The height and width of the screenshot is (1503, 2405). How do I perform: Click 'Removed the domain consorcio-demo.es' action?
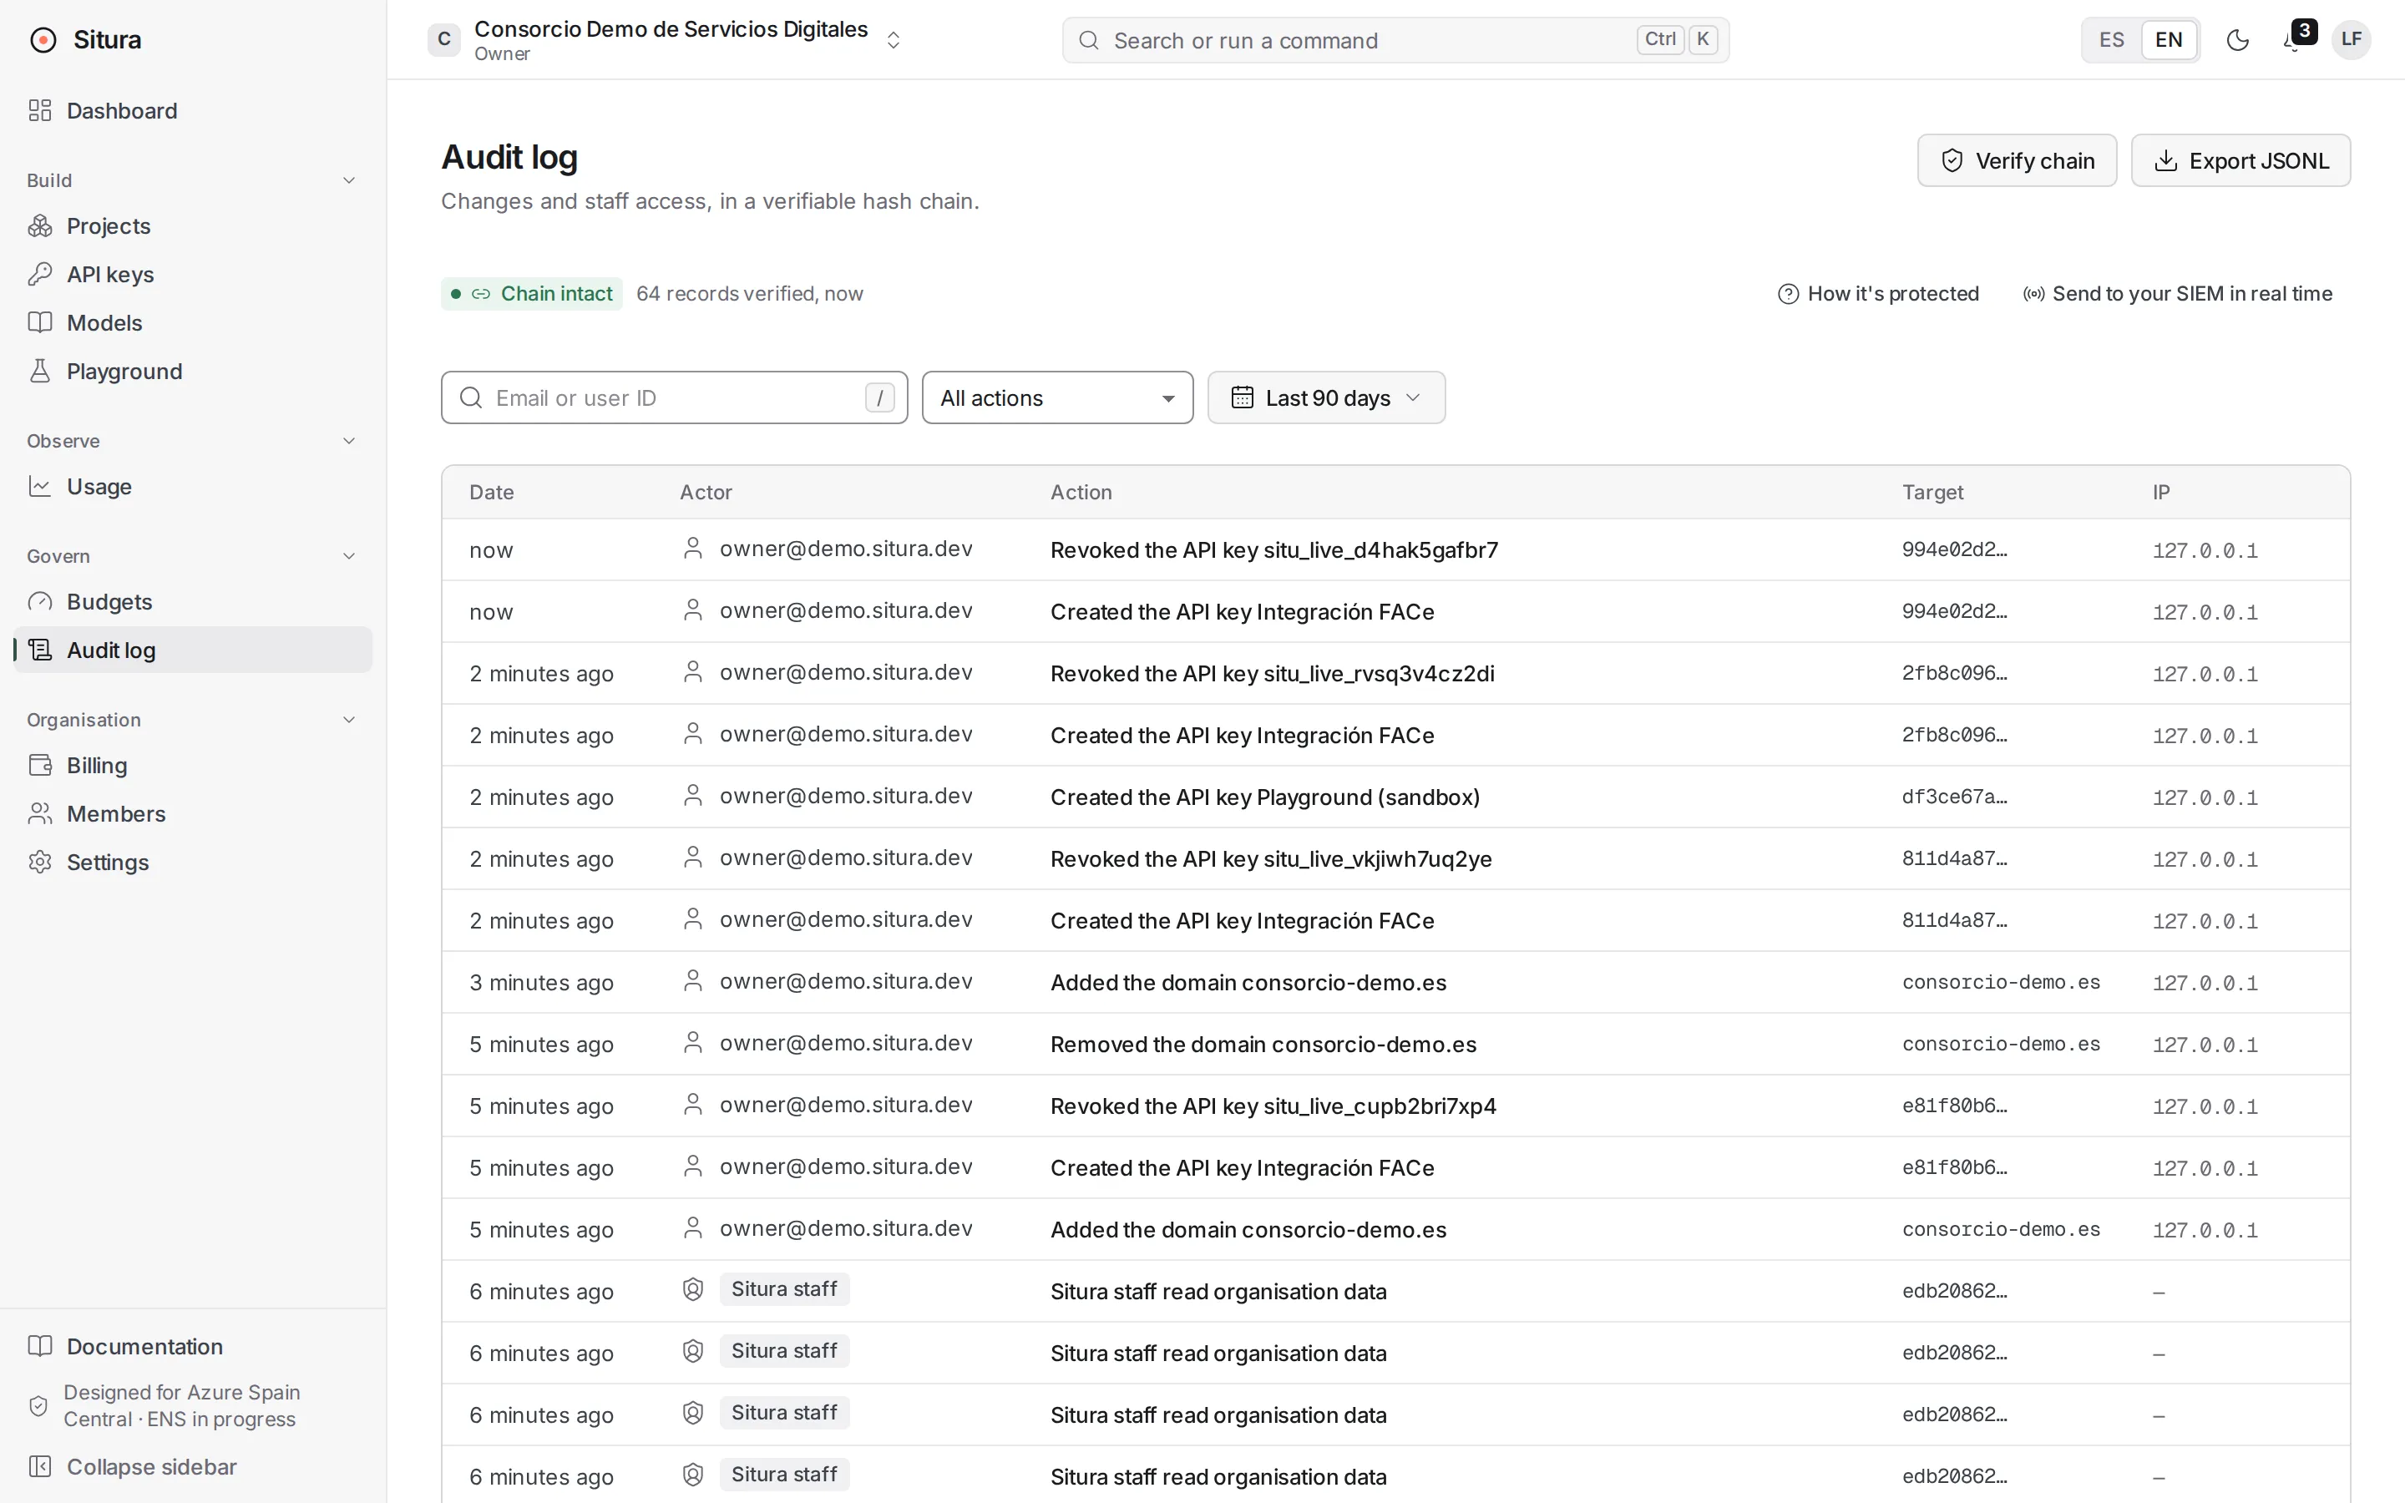click(x=1263, y=1044)
